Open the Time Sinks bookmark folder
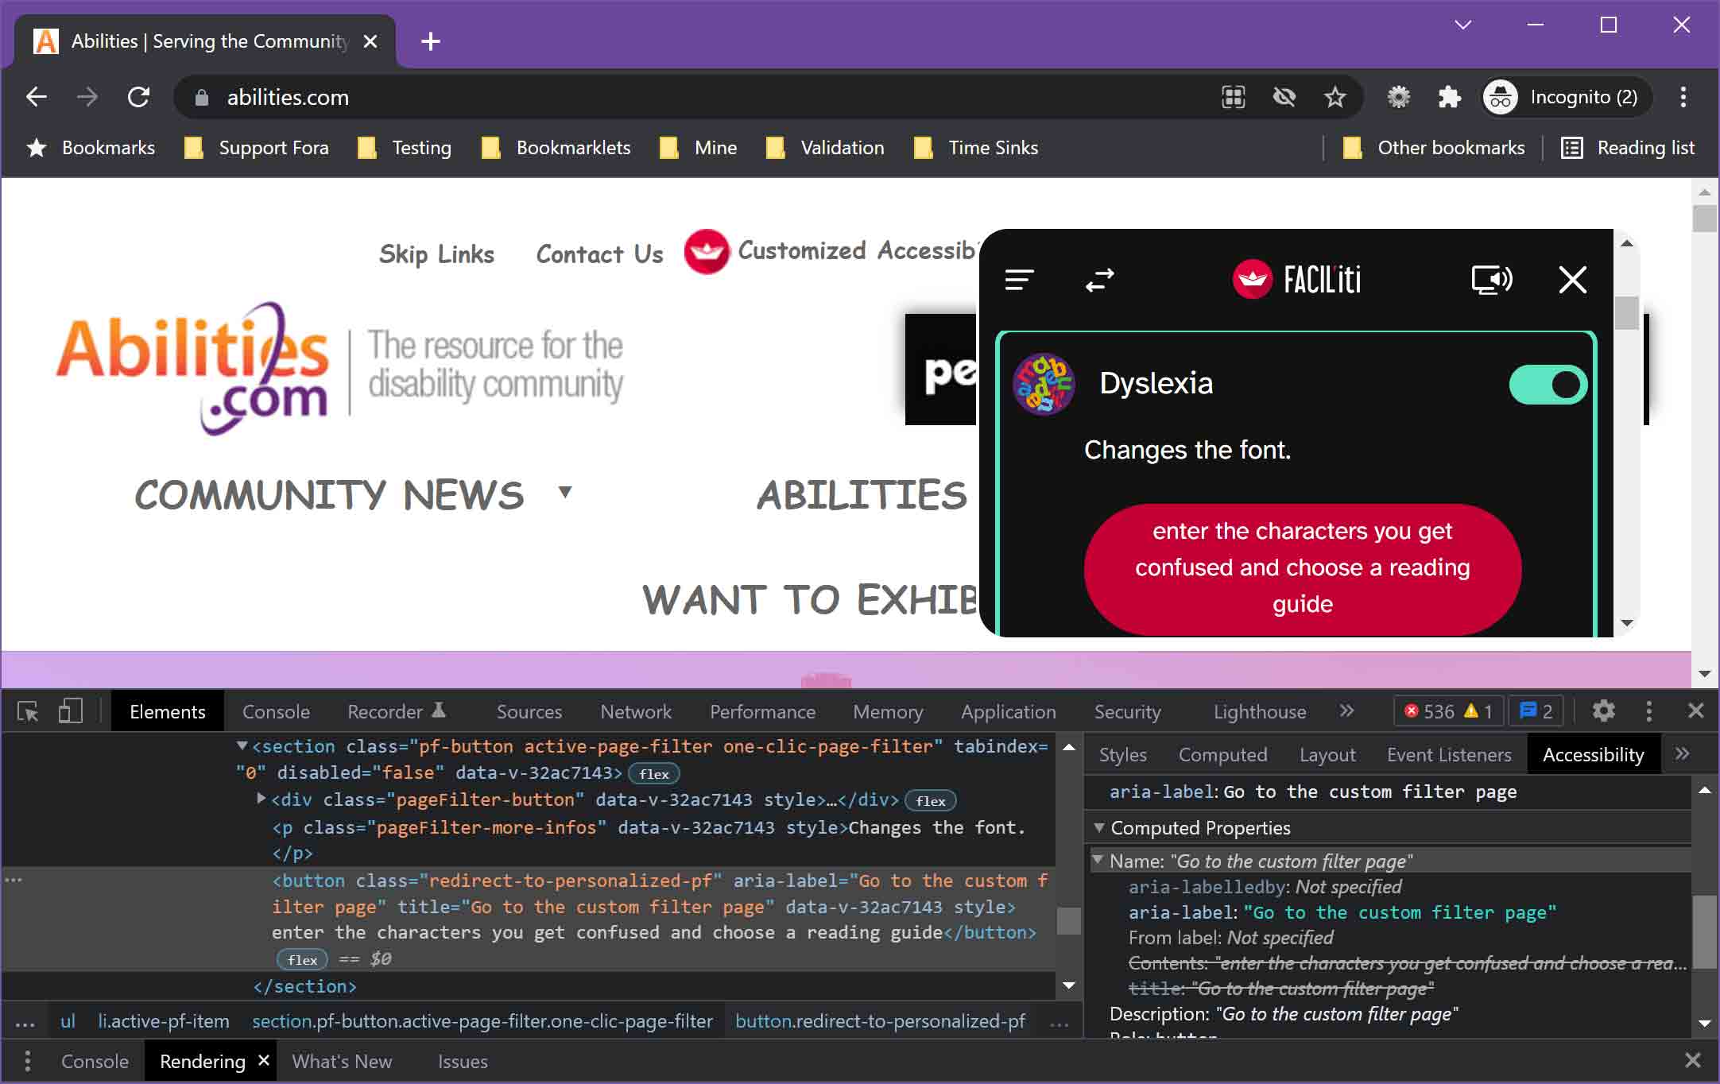 point(976,148)
